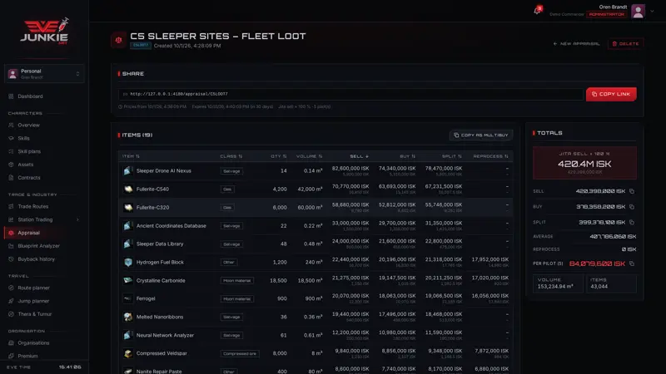This screenshot has width=666, height=374.
Task: Click the 420.4M ISK Jita sell card
Action: [x=584, y=163]
